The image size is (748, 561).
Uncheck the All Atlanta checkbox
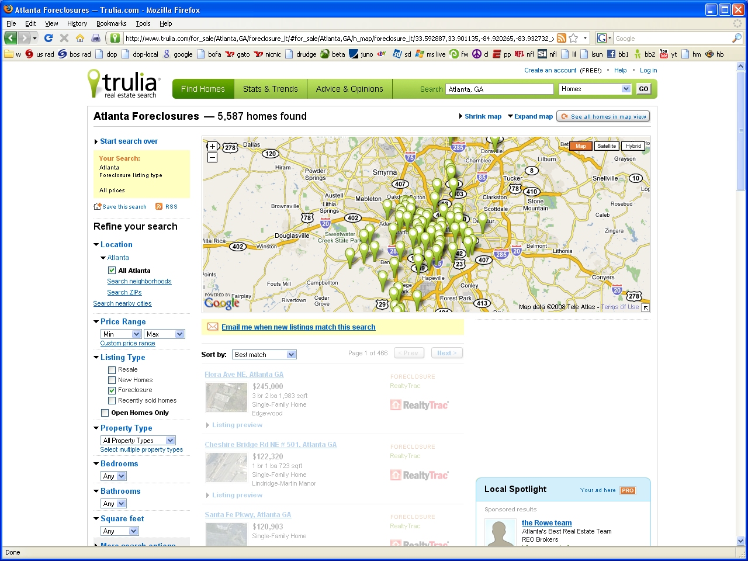point(112,271)
